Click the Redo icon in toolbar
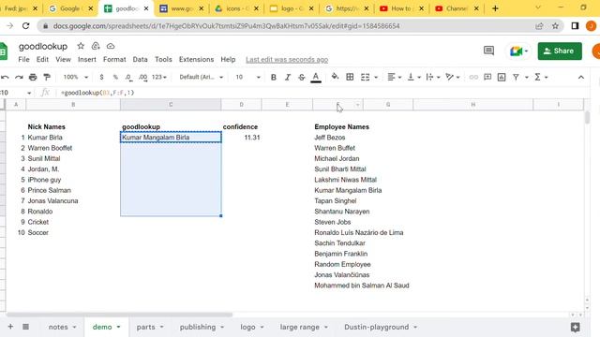Screen dimensions: 600x337 [x=19, y=77]
